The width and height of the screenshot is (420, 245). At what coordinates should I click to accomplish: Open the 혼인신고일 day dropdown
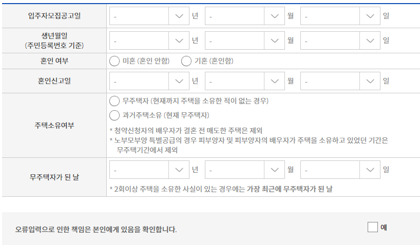click(340, 81)
